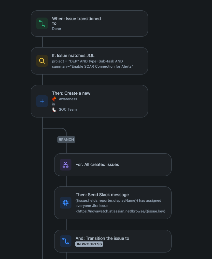Open the Then: Send Slack message action
Viewport: 212px width, 259px height.
point(113,203)
